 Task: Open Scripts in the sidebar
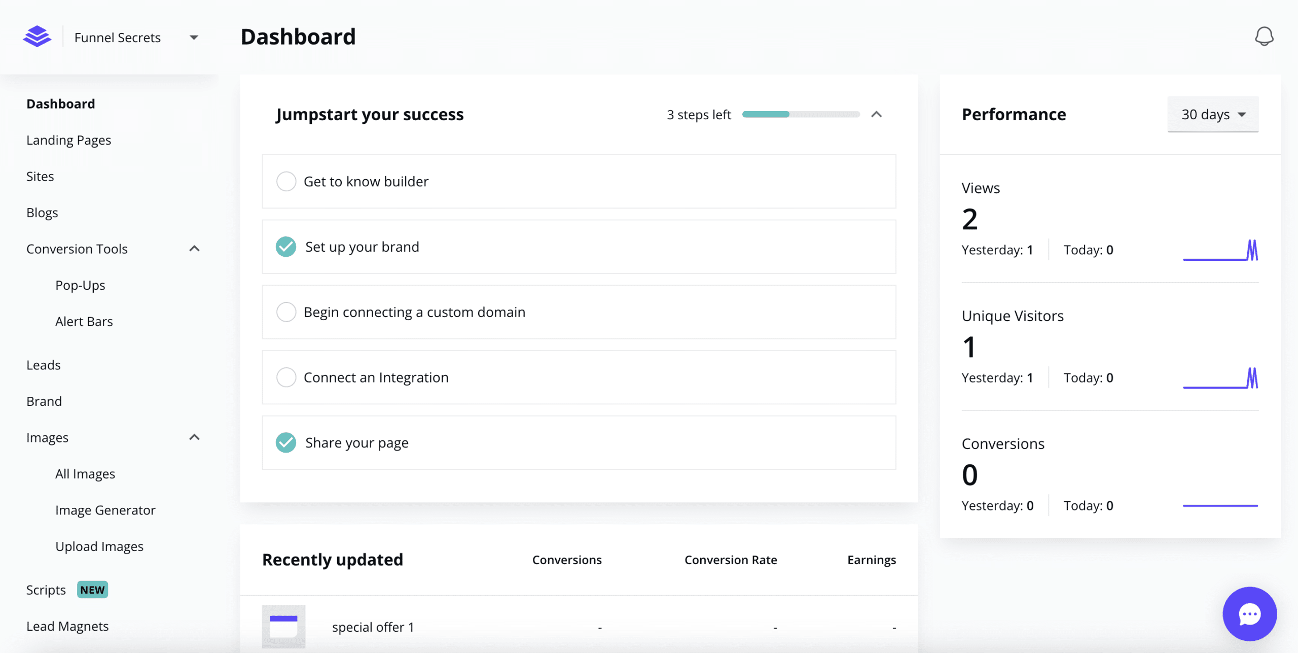46,590
